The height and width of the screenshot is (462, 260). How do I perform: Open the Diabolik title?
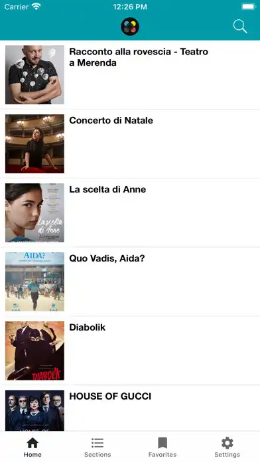coord(87,327)
